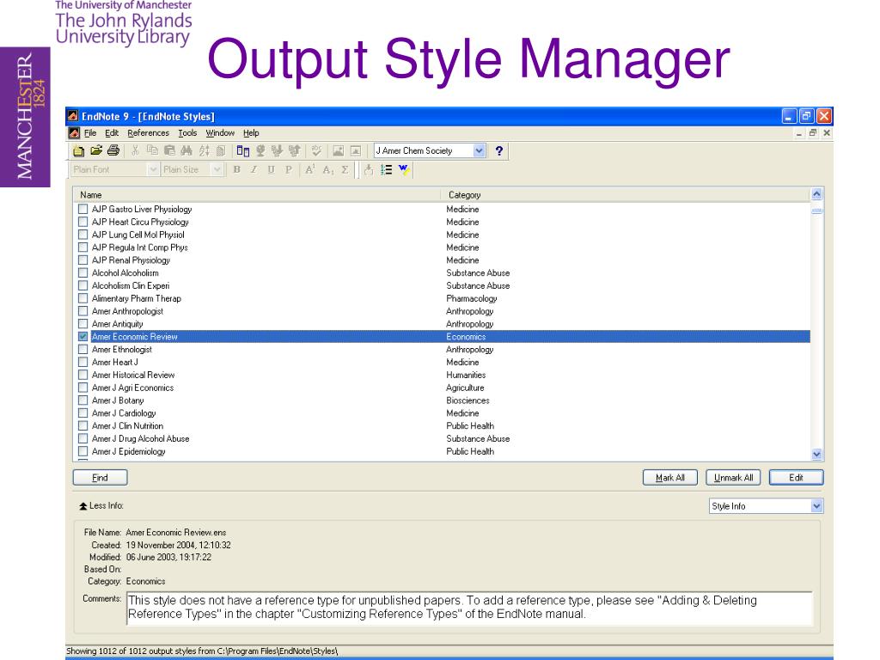Image resolution: width=880 pixels, height=660 pixels.
Task: Click the Paste clipboard icon
Action: click(169, 150)
